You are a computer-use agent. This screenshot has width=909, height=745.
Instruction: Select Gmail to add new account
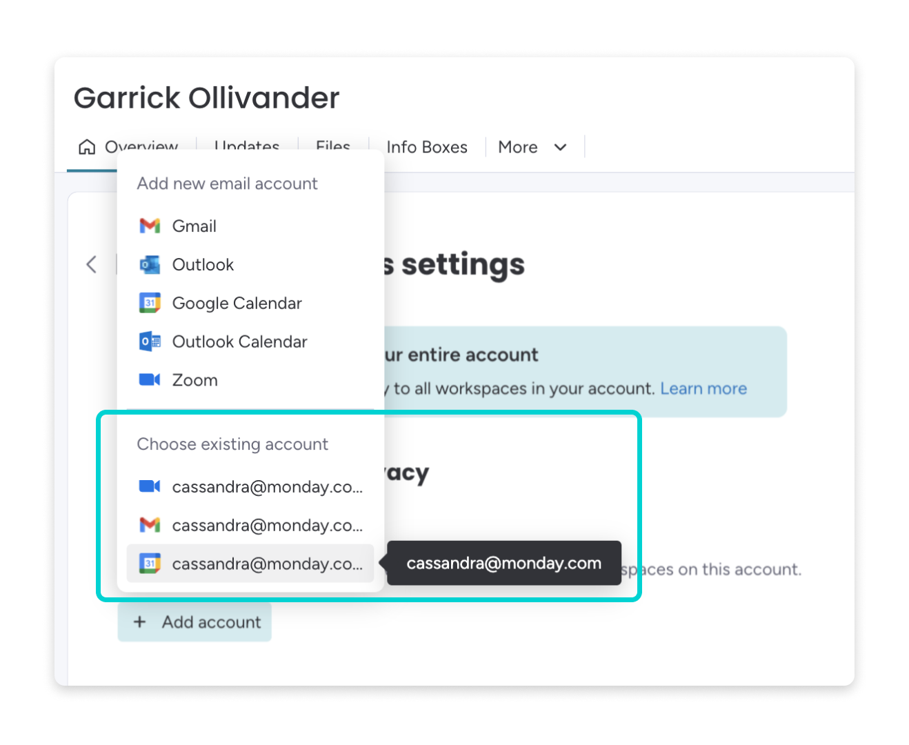coord(194,226)
